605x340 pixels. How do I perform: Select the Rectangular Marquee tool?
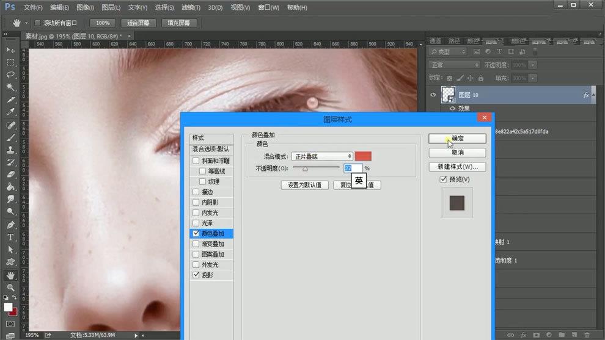(10, 62)
